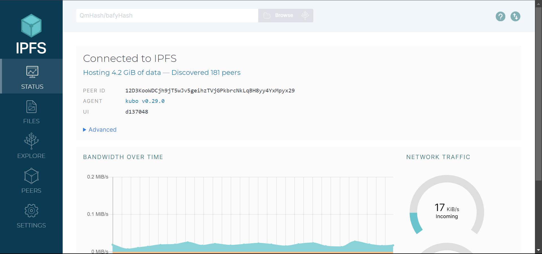Click the bandwidth over time chart

253,215
